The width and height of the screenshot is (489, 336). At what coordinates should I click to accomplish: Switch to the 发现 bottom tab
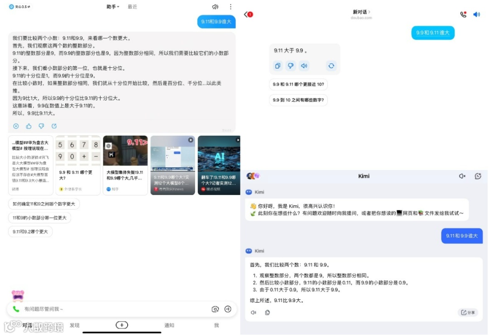[75, 325]
